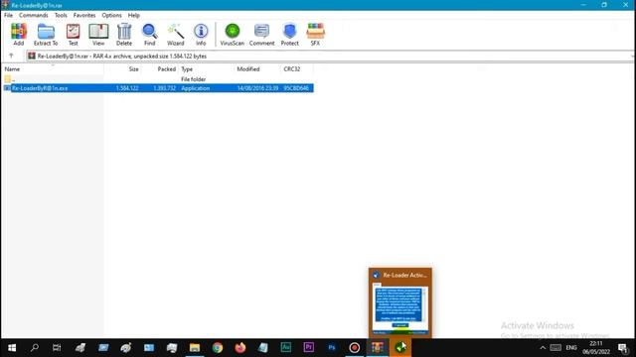
Task: Open the View toolbar icon
Action: (x=98, y=35)
